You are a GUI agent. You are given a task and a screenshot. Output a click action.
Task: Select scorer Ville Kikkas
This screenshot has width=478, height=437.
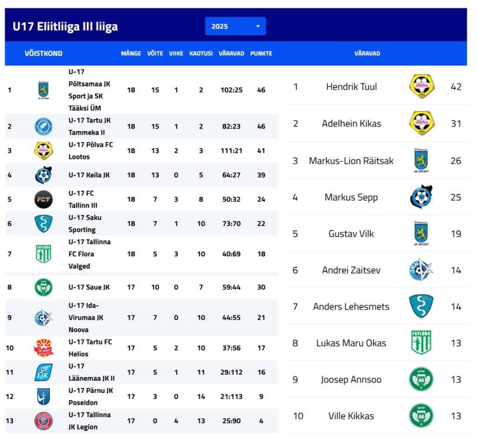click(351, 416)
